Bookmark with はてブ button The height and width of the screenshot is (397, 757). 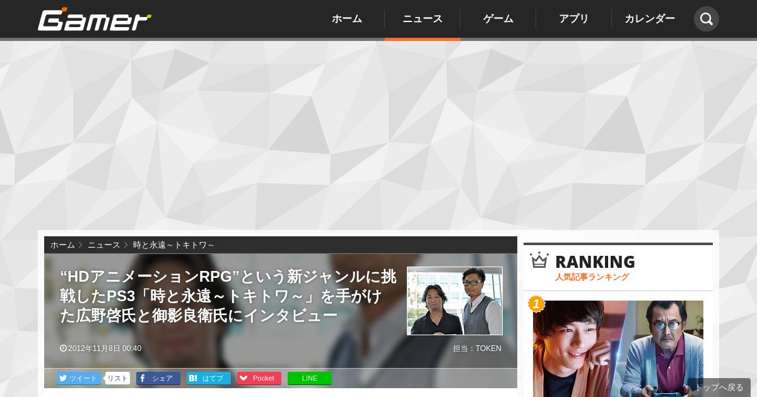209,378
